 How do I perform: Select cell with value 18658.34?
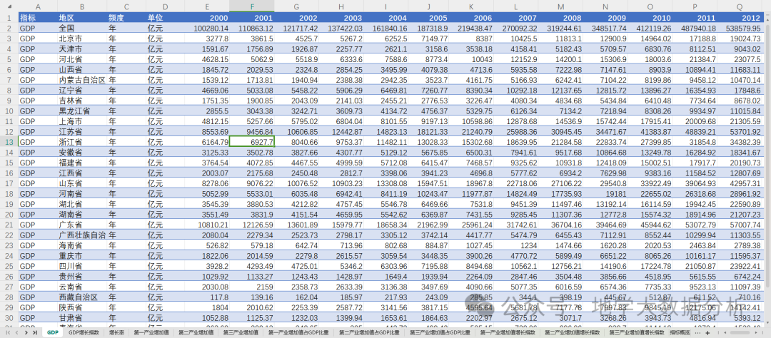point(386,225)
